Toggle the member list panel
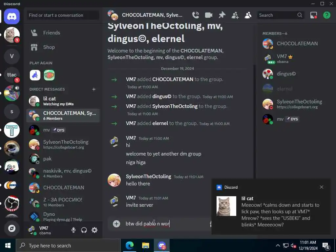 pos(248,15)
